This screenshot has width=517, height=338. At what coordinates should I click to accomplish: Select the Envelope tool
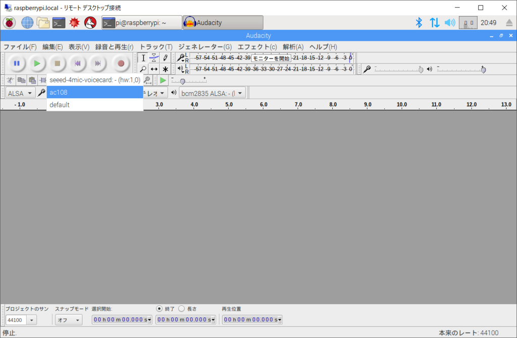[x=154, y=58]
